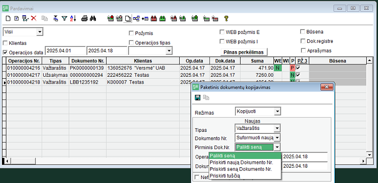Click the floppy disk save icon in dialog
This screenshot has width=378, height=183.
[198, 97]
